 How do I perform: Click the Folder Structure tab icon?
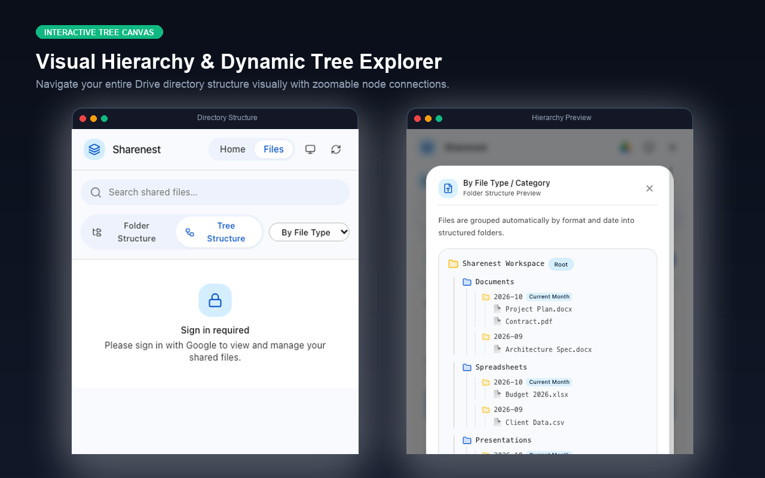click(97, 232)
